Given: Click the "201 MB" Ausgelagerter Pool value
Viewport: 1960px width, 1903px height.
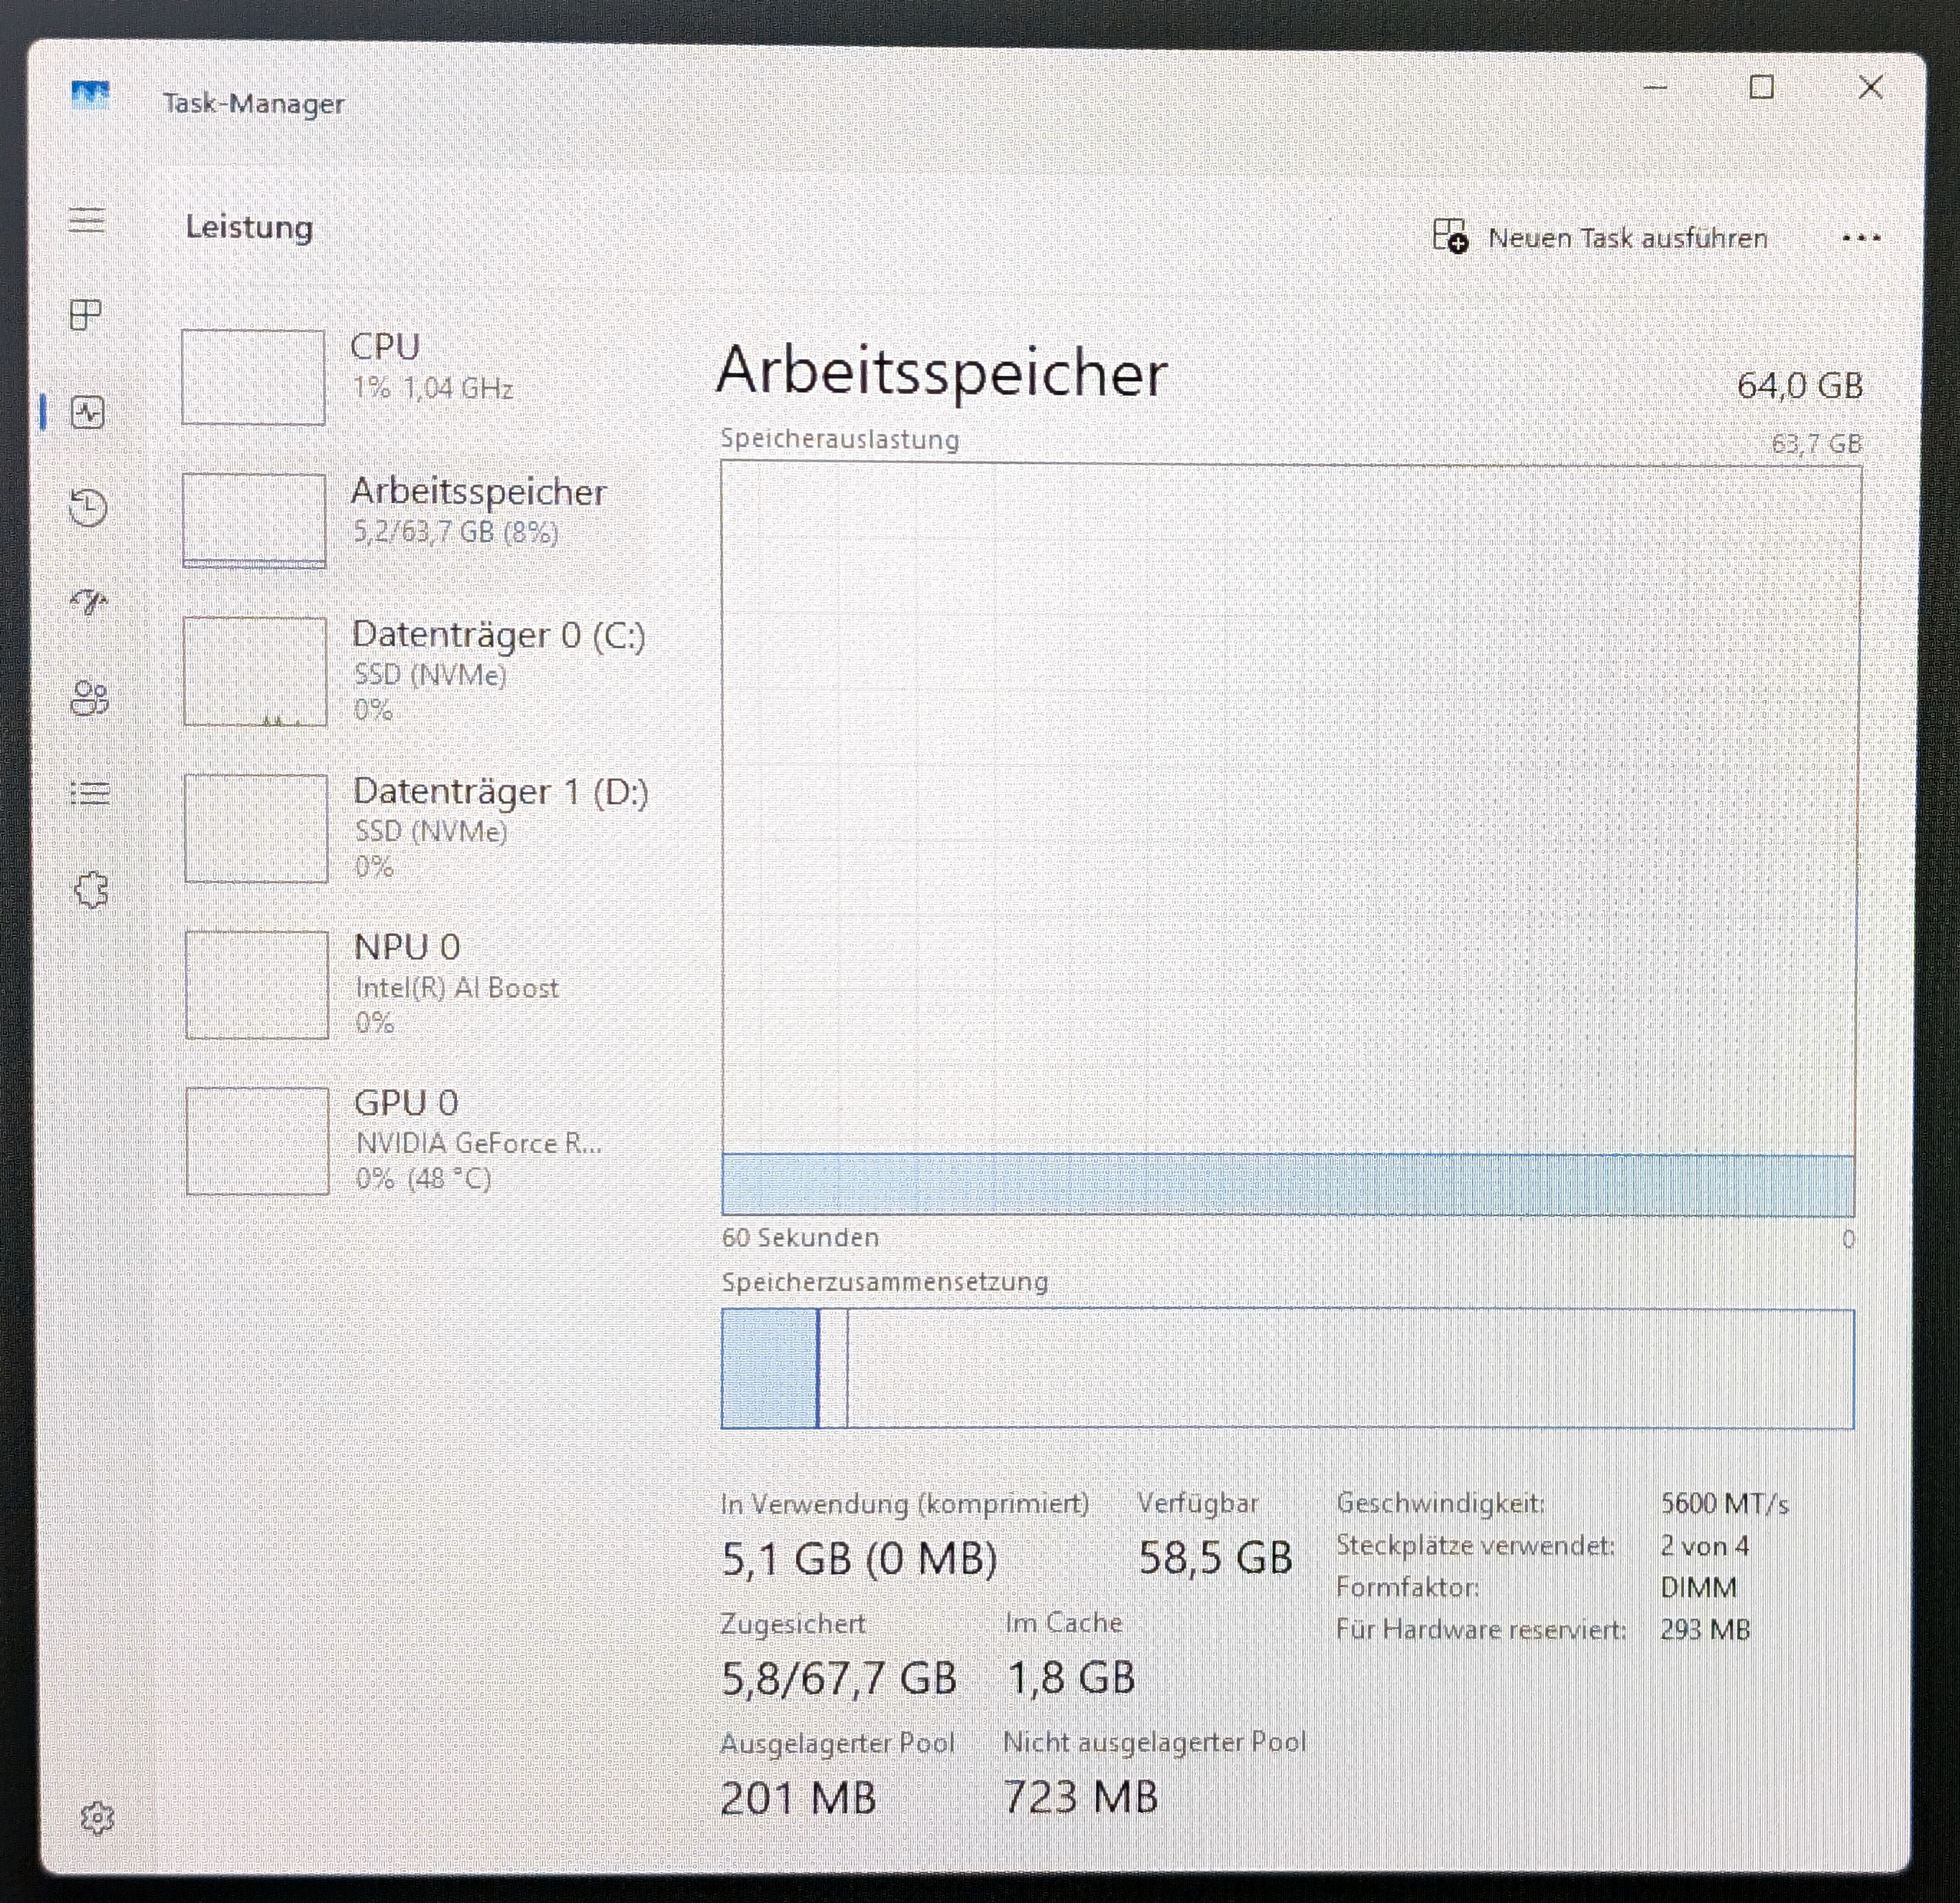Looking at the screenshot, I should [x=798, y=1798].
